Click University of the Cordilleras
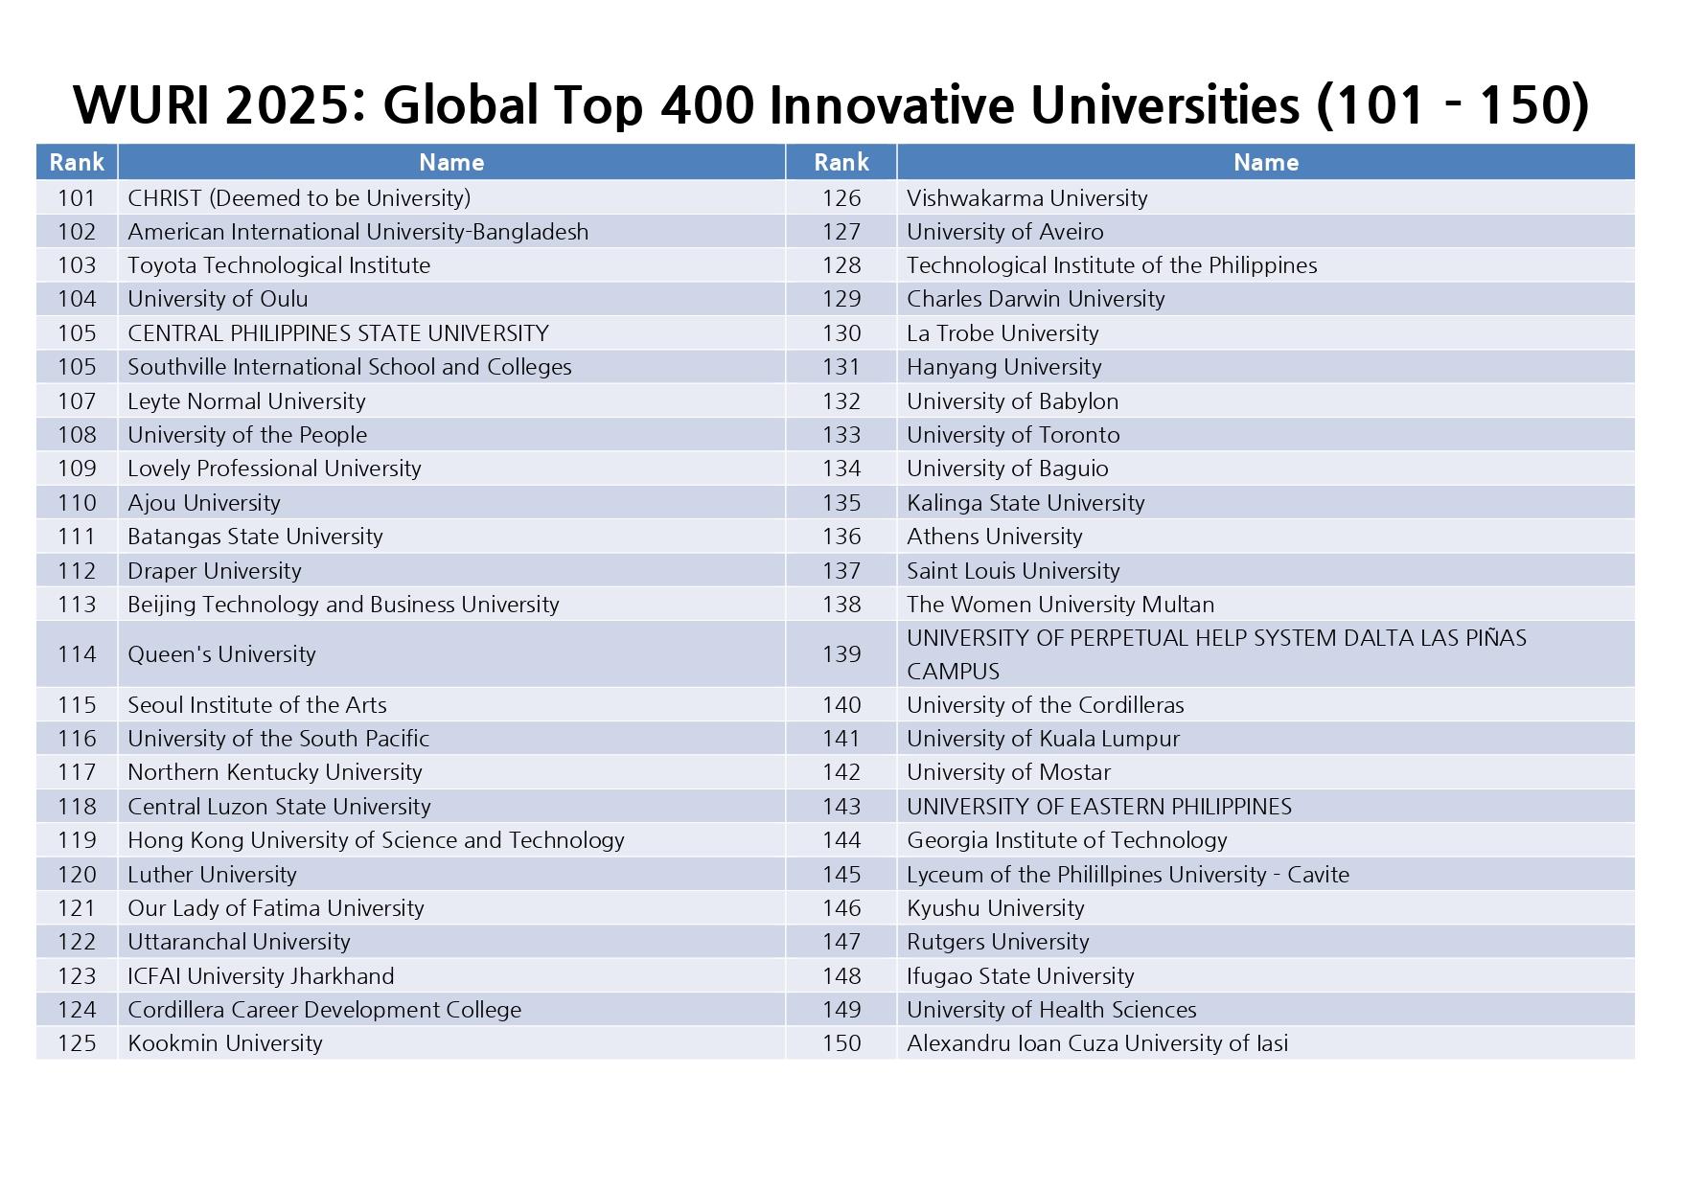This screenshot has width=1682, height=1189. [1046, 705]
